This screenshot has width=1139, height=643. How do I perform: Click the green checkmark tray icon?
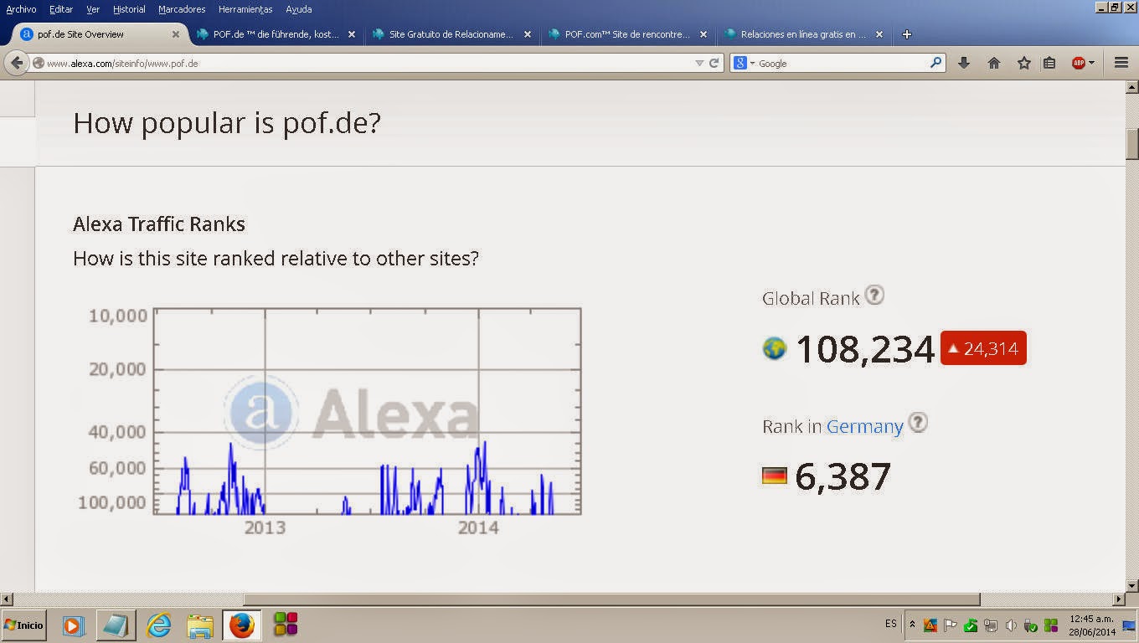coord(971,625)
